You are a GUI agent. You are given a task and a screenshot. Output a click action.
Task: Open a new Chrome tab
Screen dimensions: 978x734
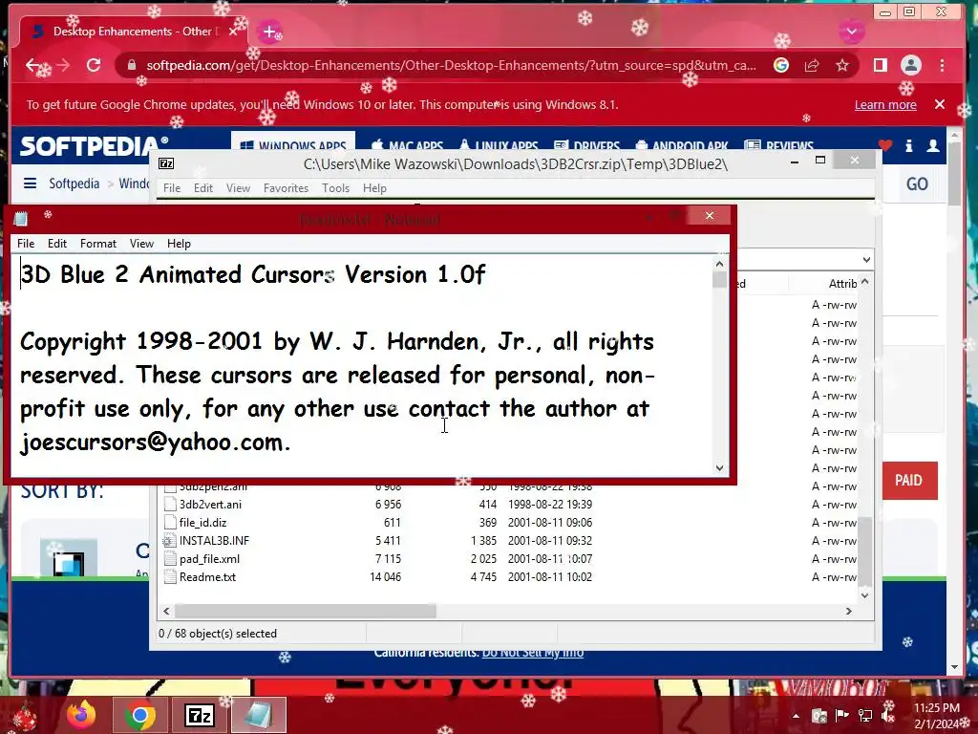[x=269, y=32]
